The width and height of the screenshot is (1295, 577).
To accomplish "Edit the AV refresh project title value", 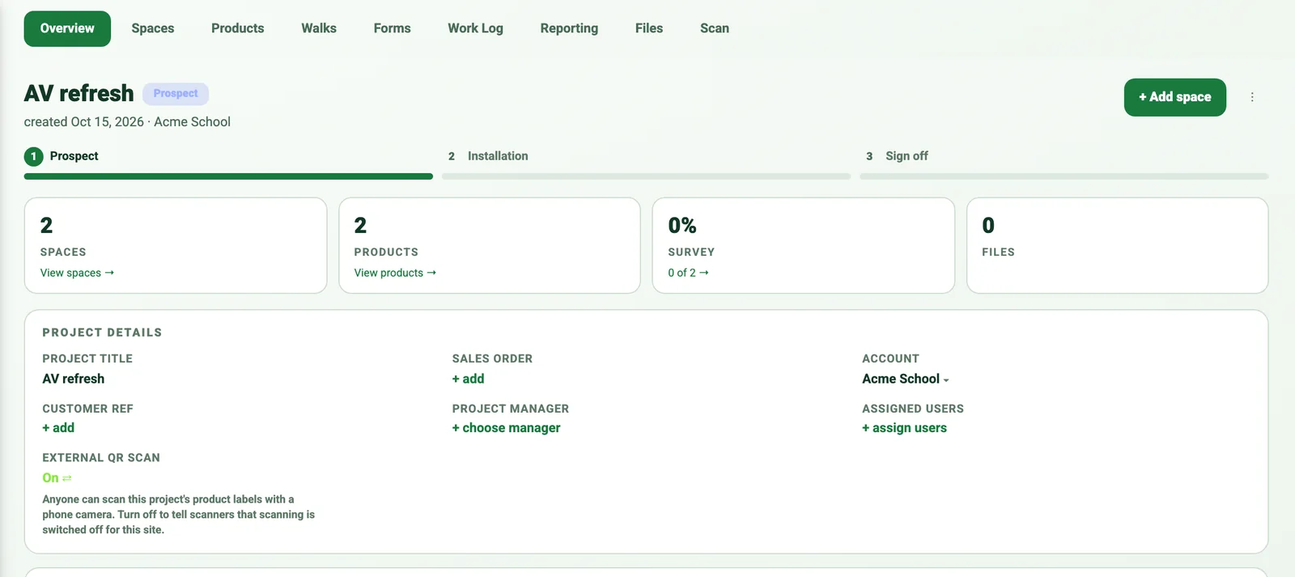I will tap(74, 379).
